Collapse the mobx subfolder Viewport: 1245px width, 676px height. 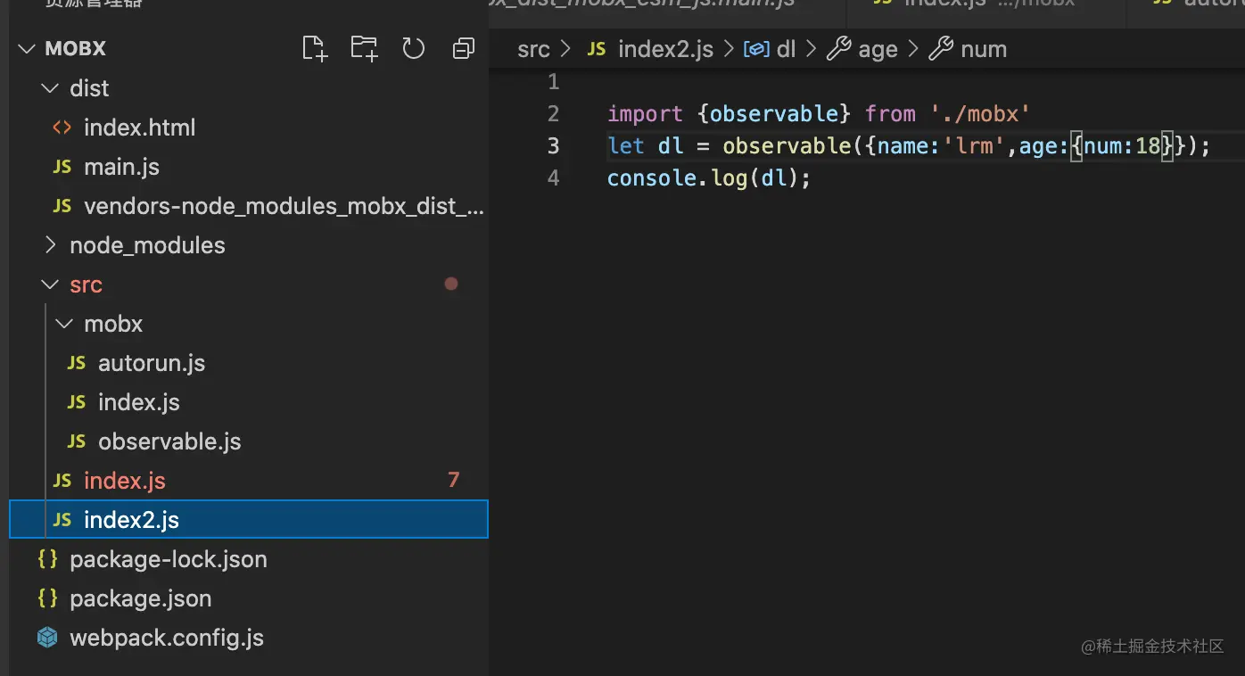point(64,324)
